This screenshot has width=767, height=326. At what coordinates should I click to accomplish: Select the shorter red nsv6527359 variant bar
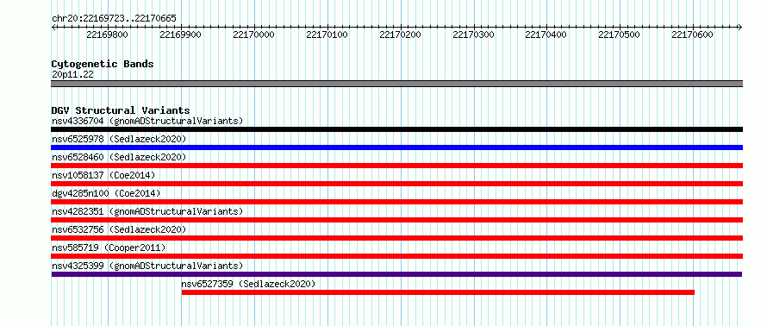click(438, 292)
